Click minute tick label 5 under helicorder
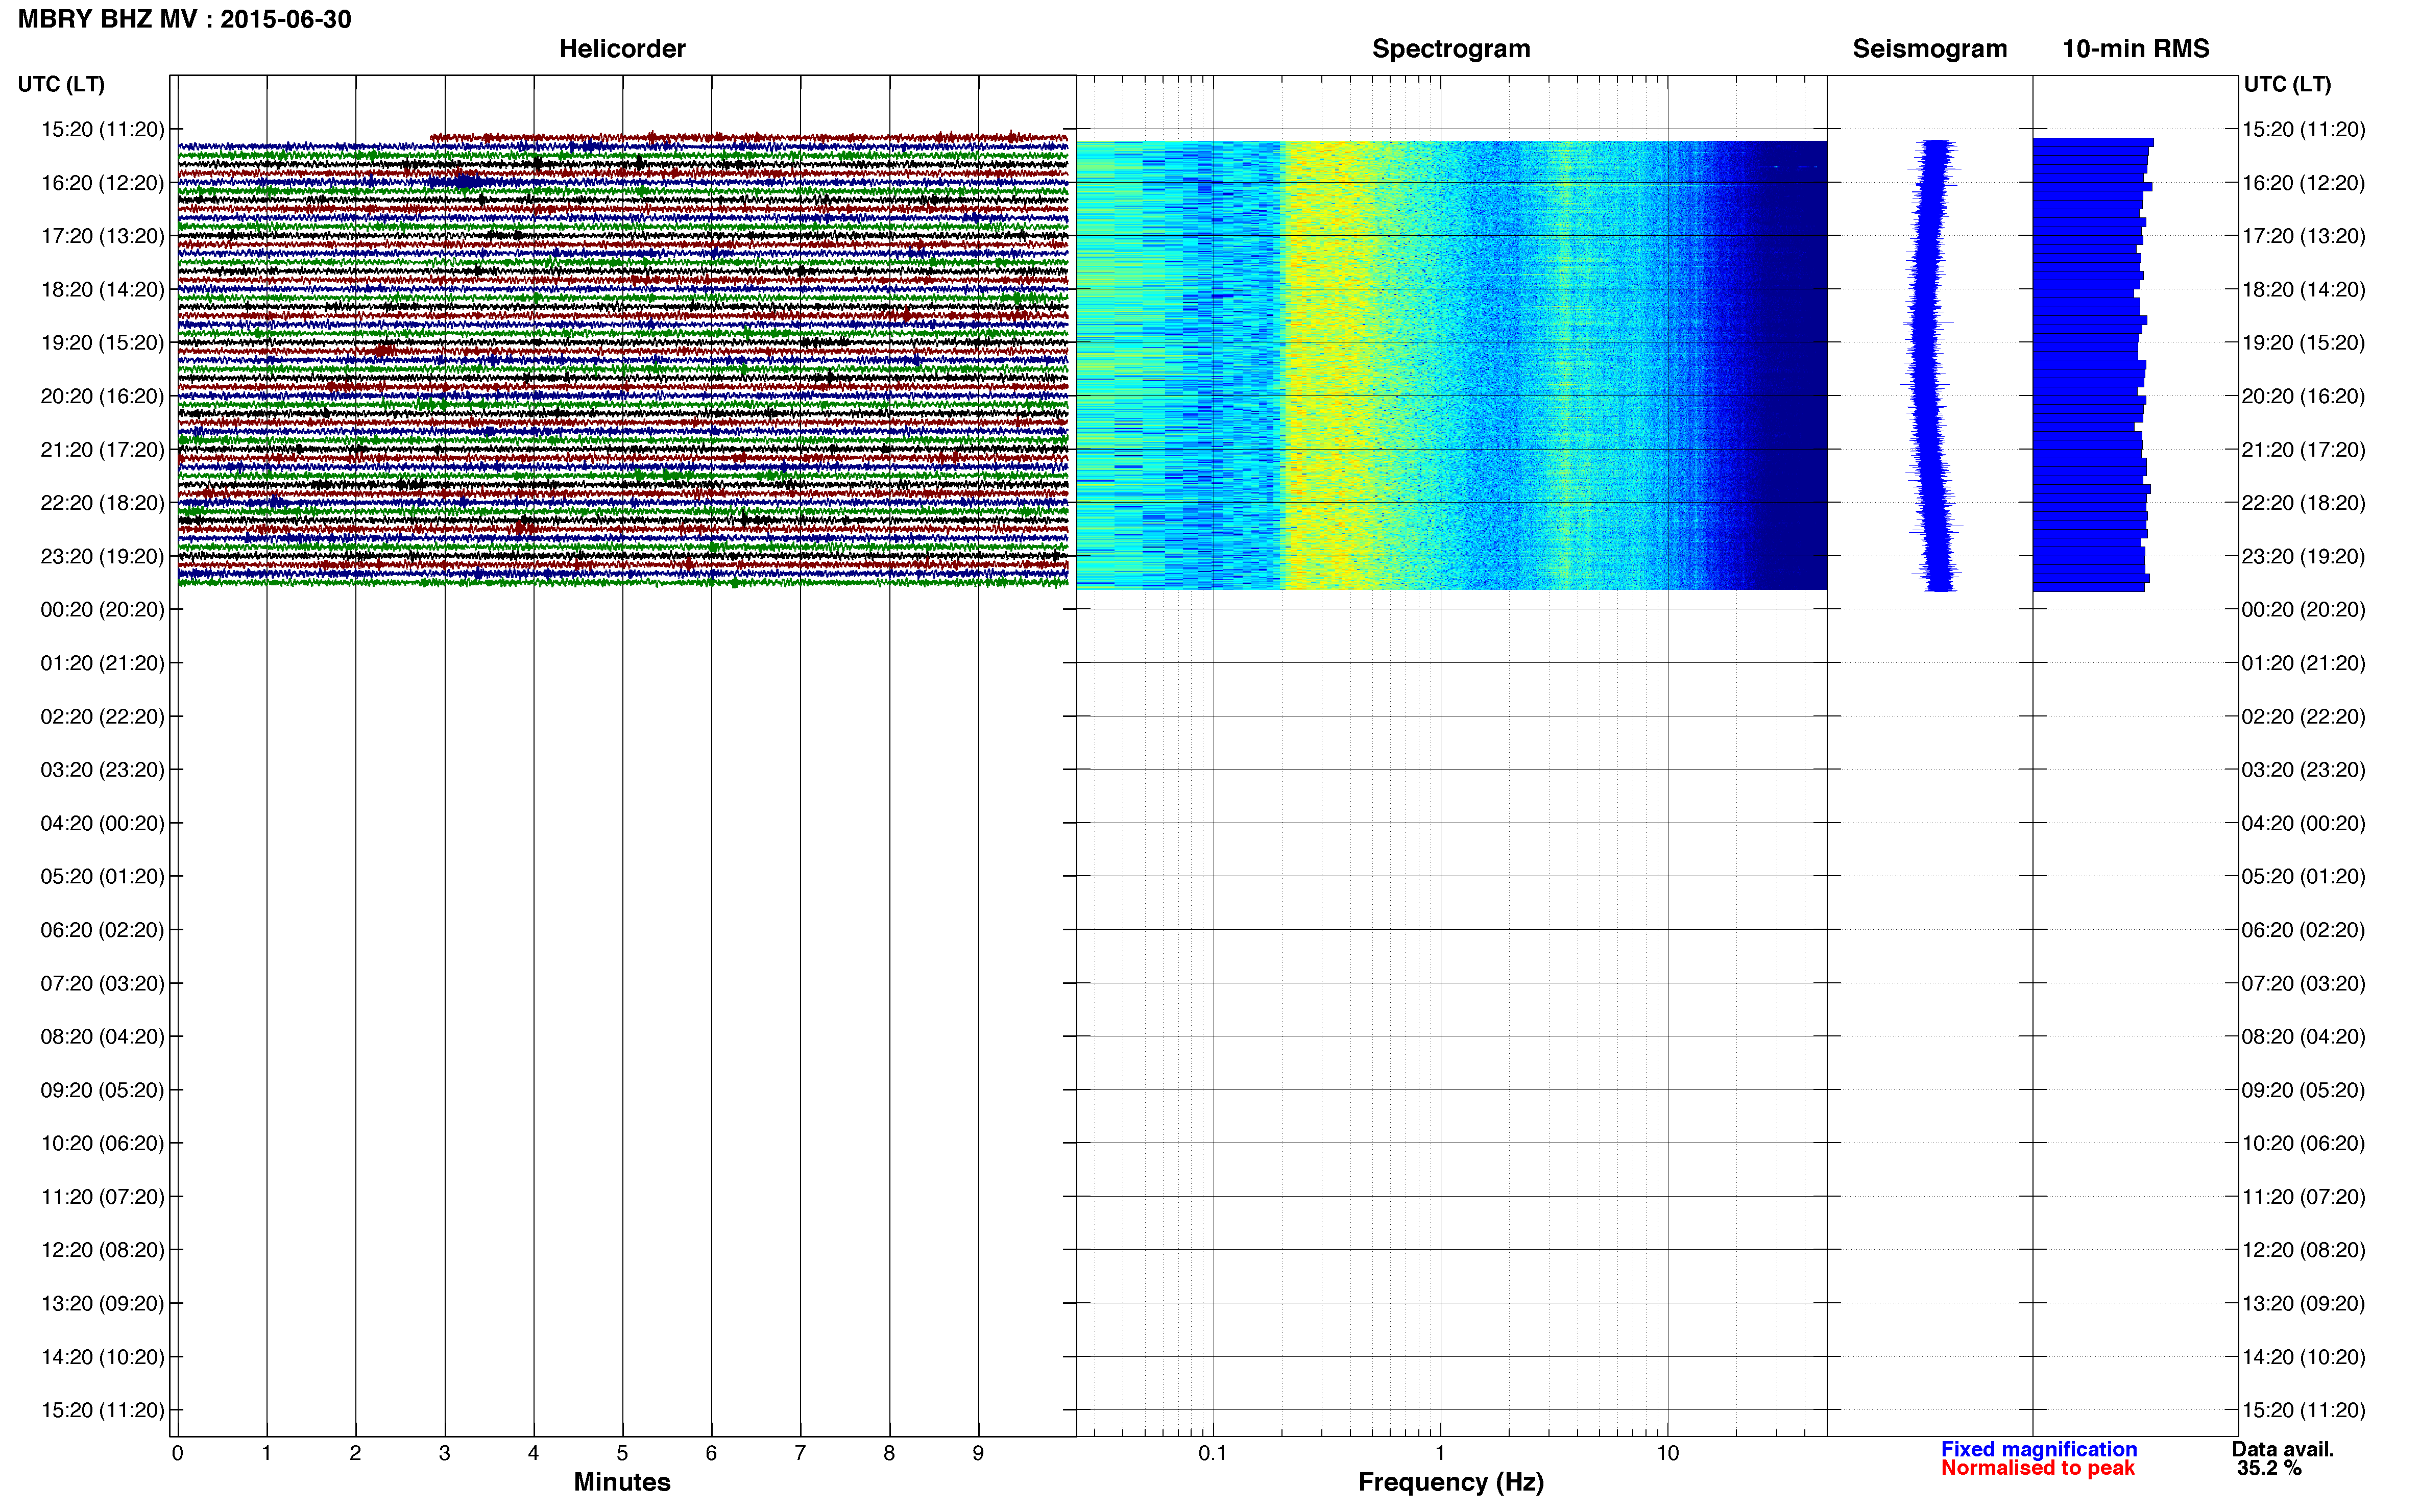 click(622, 1454)
